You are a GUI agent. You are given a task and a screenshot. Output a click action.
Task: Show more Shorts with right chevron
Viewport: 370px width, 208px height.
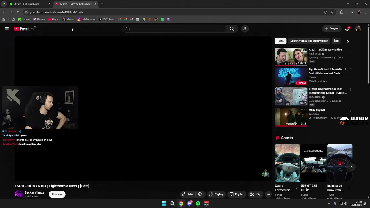point(352,167)
